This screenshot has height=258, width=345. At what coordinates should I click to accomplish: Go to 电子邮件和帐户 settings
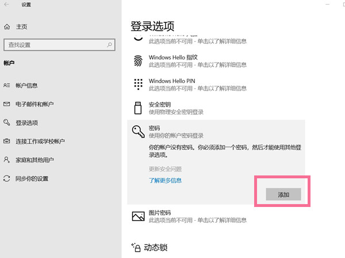[x=34, y=104]
